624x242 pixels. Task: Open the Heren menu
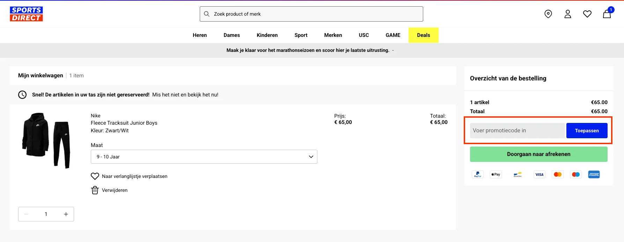point(200,35)
